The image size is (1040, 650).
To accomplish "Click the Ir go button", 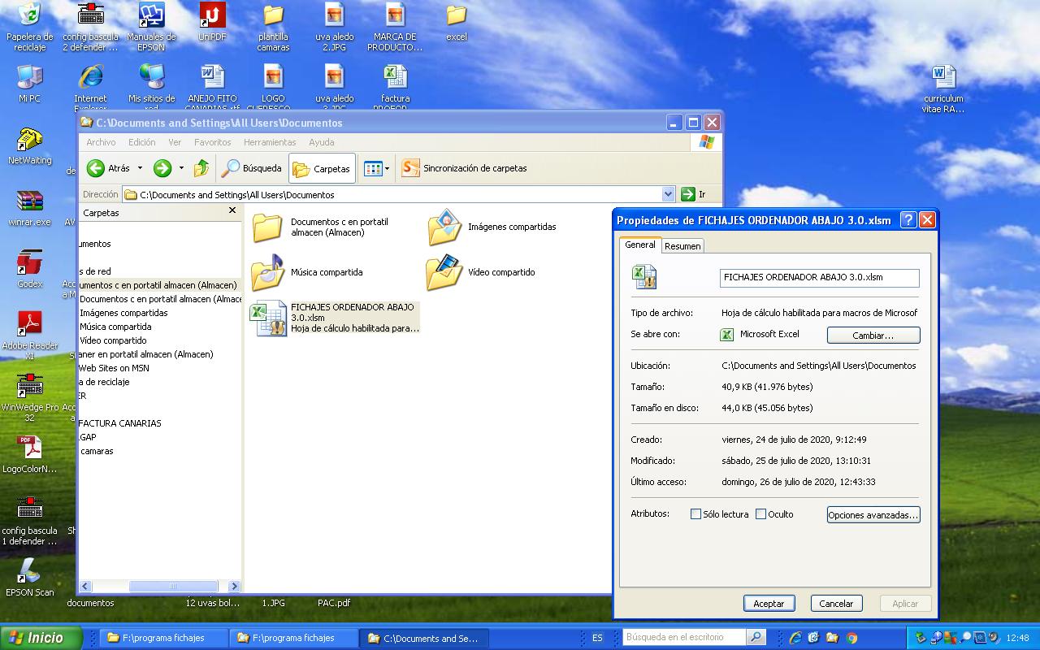I will point(693,194).
